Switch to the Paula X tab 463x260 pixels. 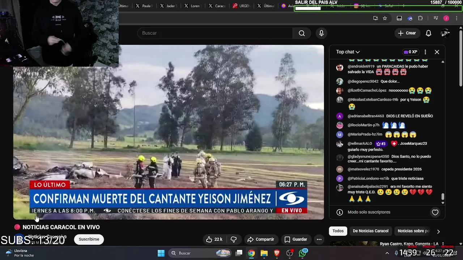pos(144,6)
